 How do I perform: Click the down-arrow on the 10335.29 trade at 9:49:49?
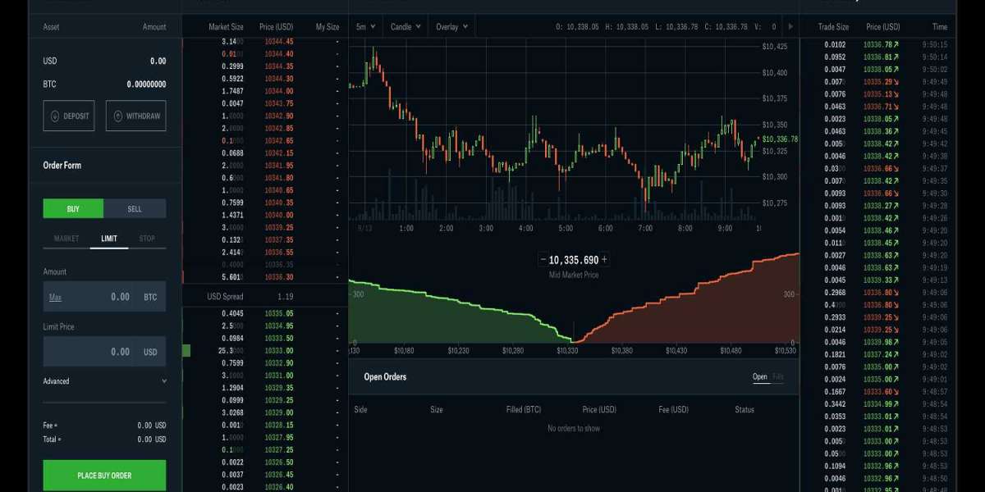tap(896, 82)
